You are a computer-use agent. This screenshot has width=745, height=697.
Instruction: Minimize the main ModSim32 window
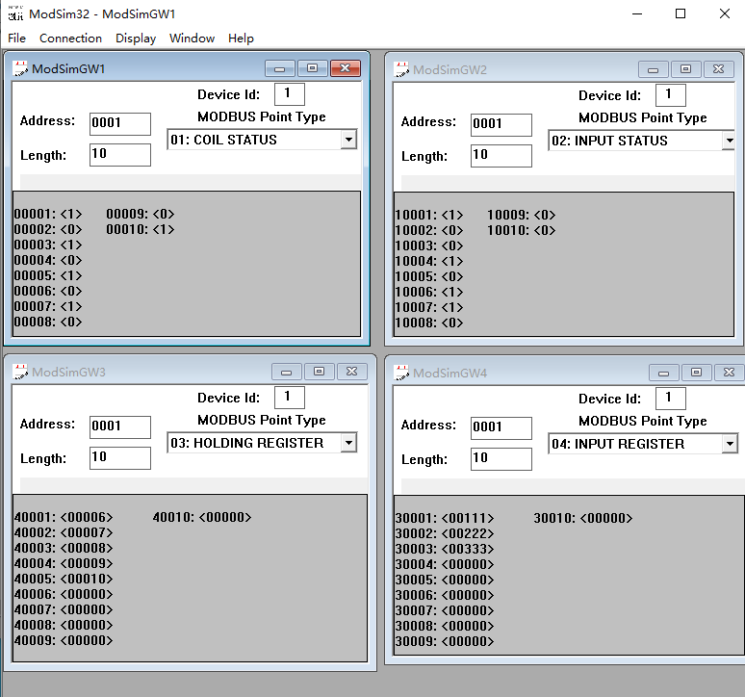(x=637, y=13)
